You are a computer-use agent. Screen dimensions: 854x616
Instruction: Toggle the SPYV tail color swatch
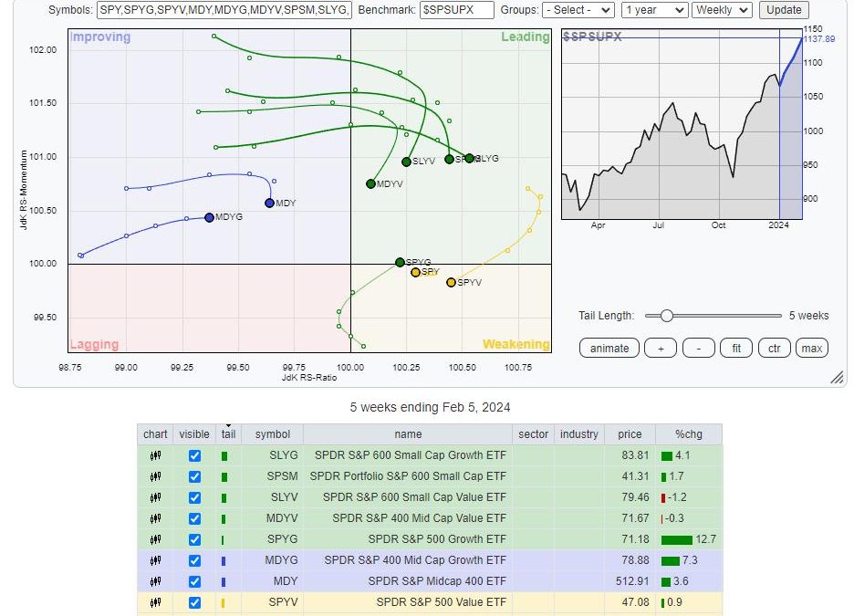224,603
